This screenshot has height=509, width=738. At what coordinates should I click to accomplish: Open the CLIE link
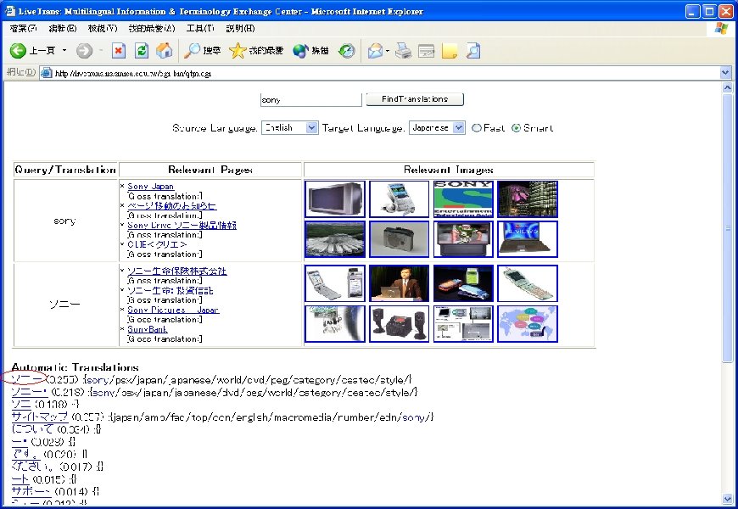pyautogui.click(x=157, y=244)
